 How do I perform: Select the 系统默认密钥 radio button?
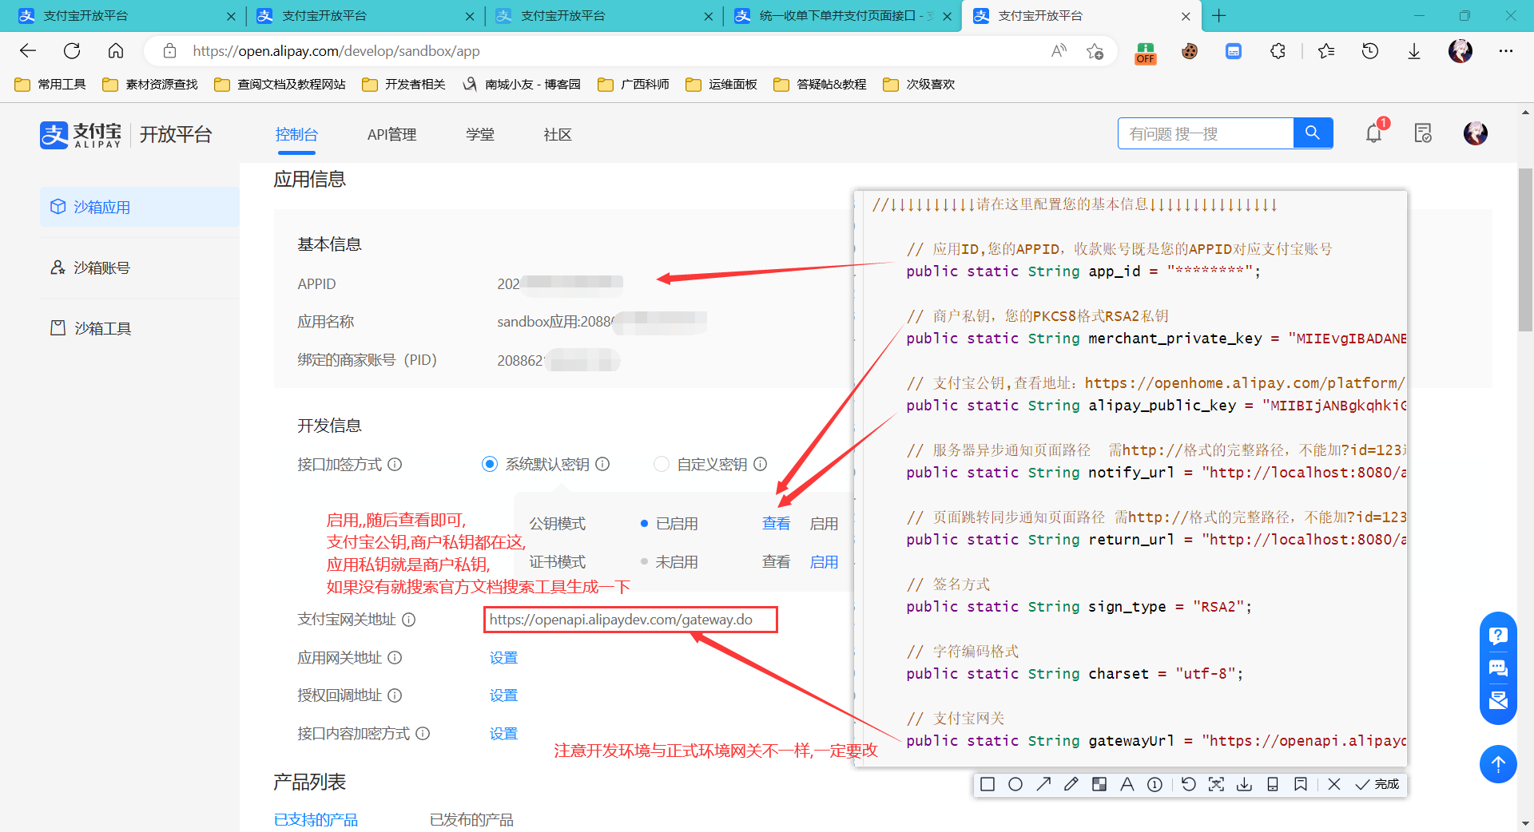(490, 464)
